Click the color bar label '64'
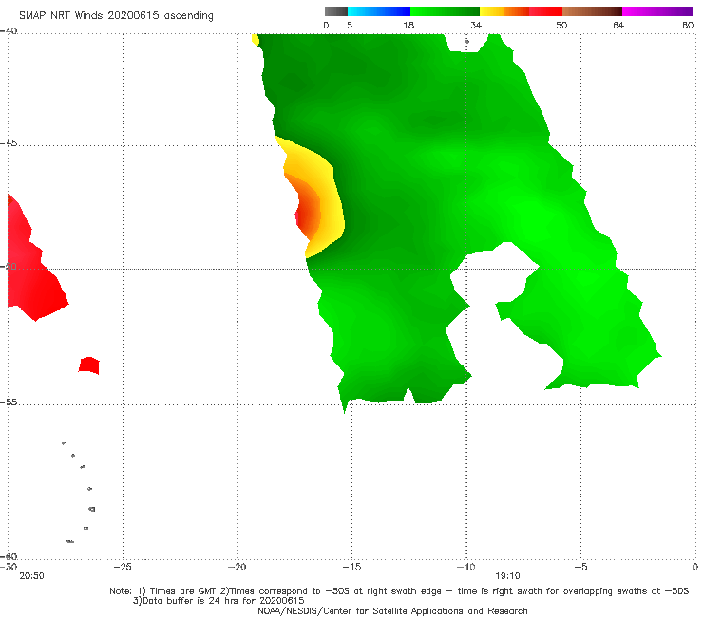 point(618,25)
